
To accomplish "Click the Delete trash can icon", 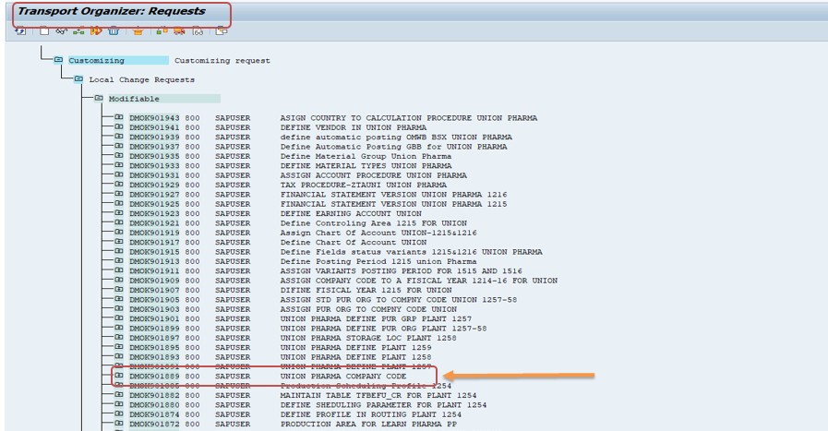I will 114,31.
